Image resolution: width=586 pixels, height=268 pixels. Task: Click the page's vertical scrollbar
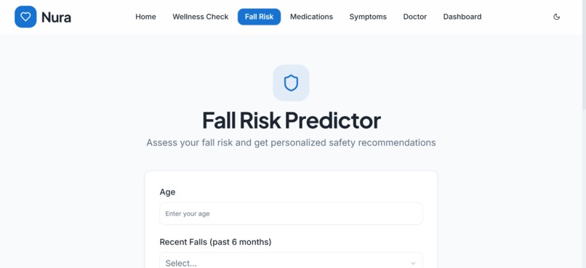point(583,134)
